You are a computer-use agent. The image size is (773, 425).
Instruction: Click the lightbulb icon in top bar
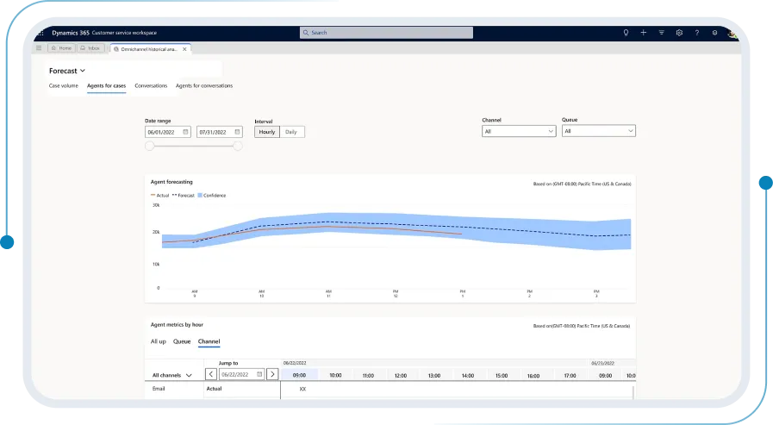pyautogui.click(x=626, y=33)
